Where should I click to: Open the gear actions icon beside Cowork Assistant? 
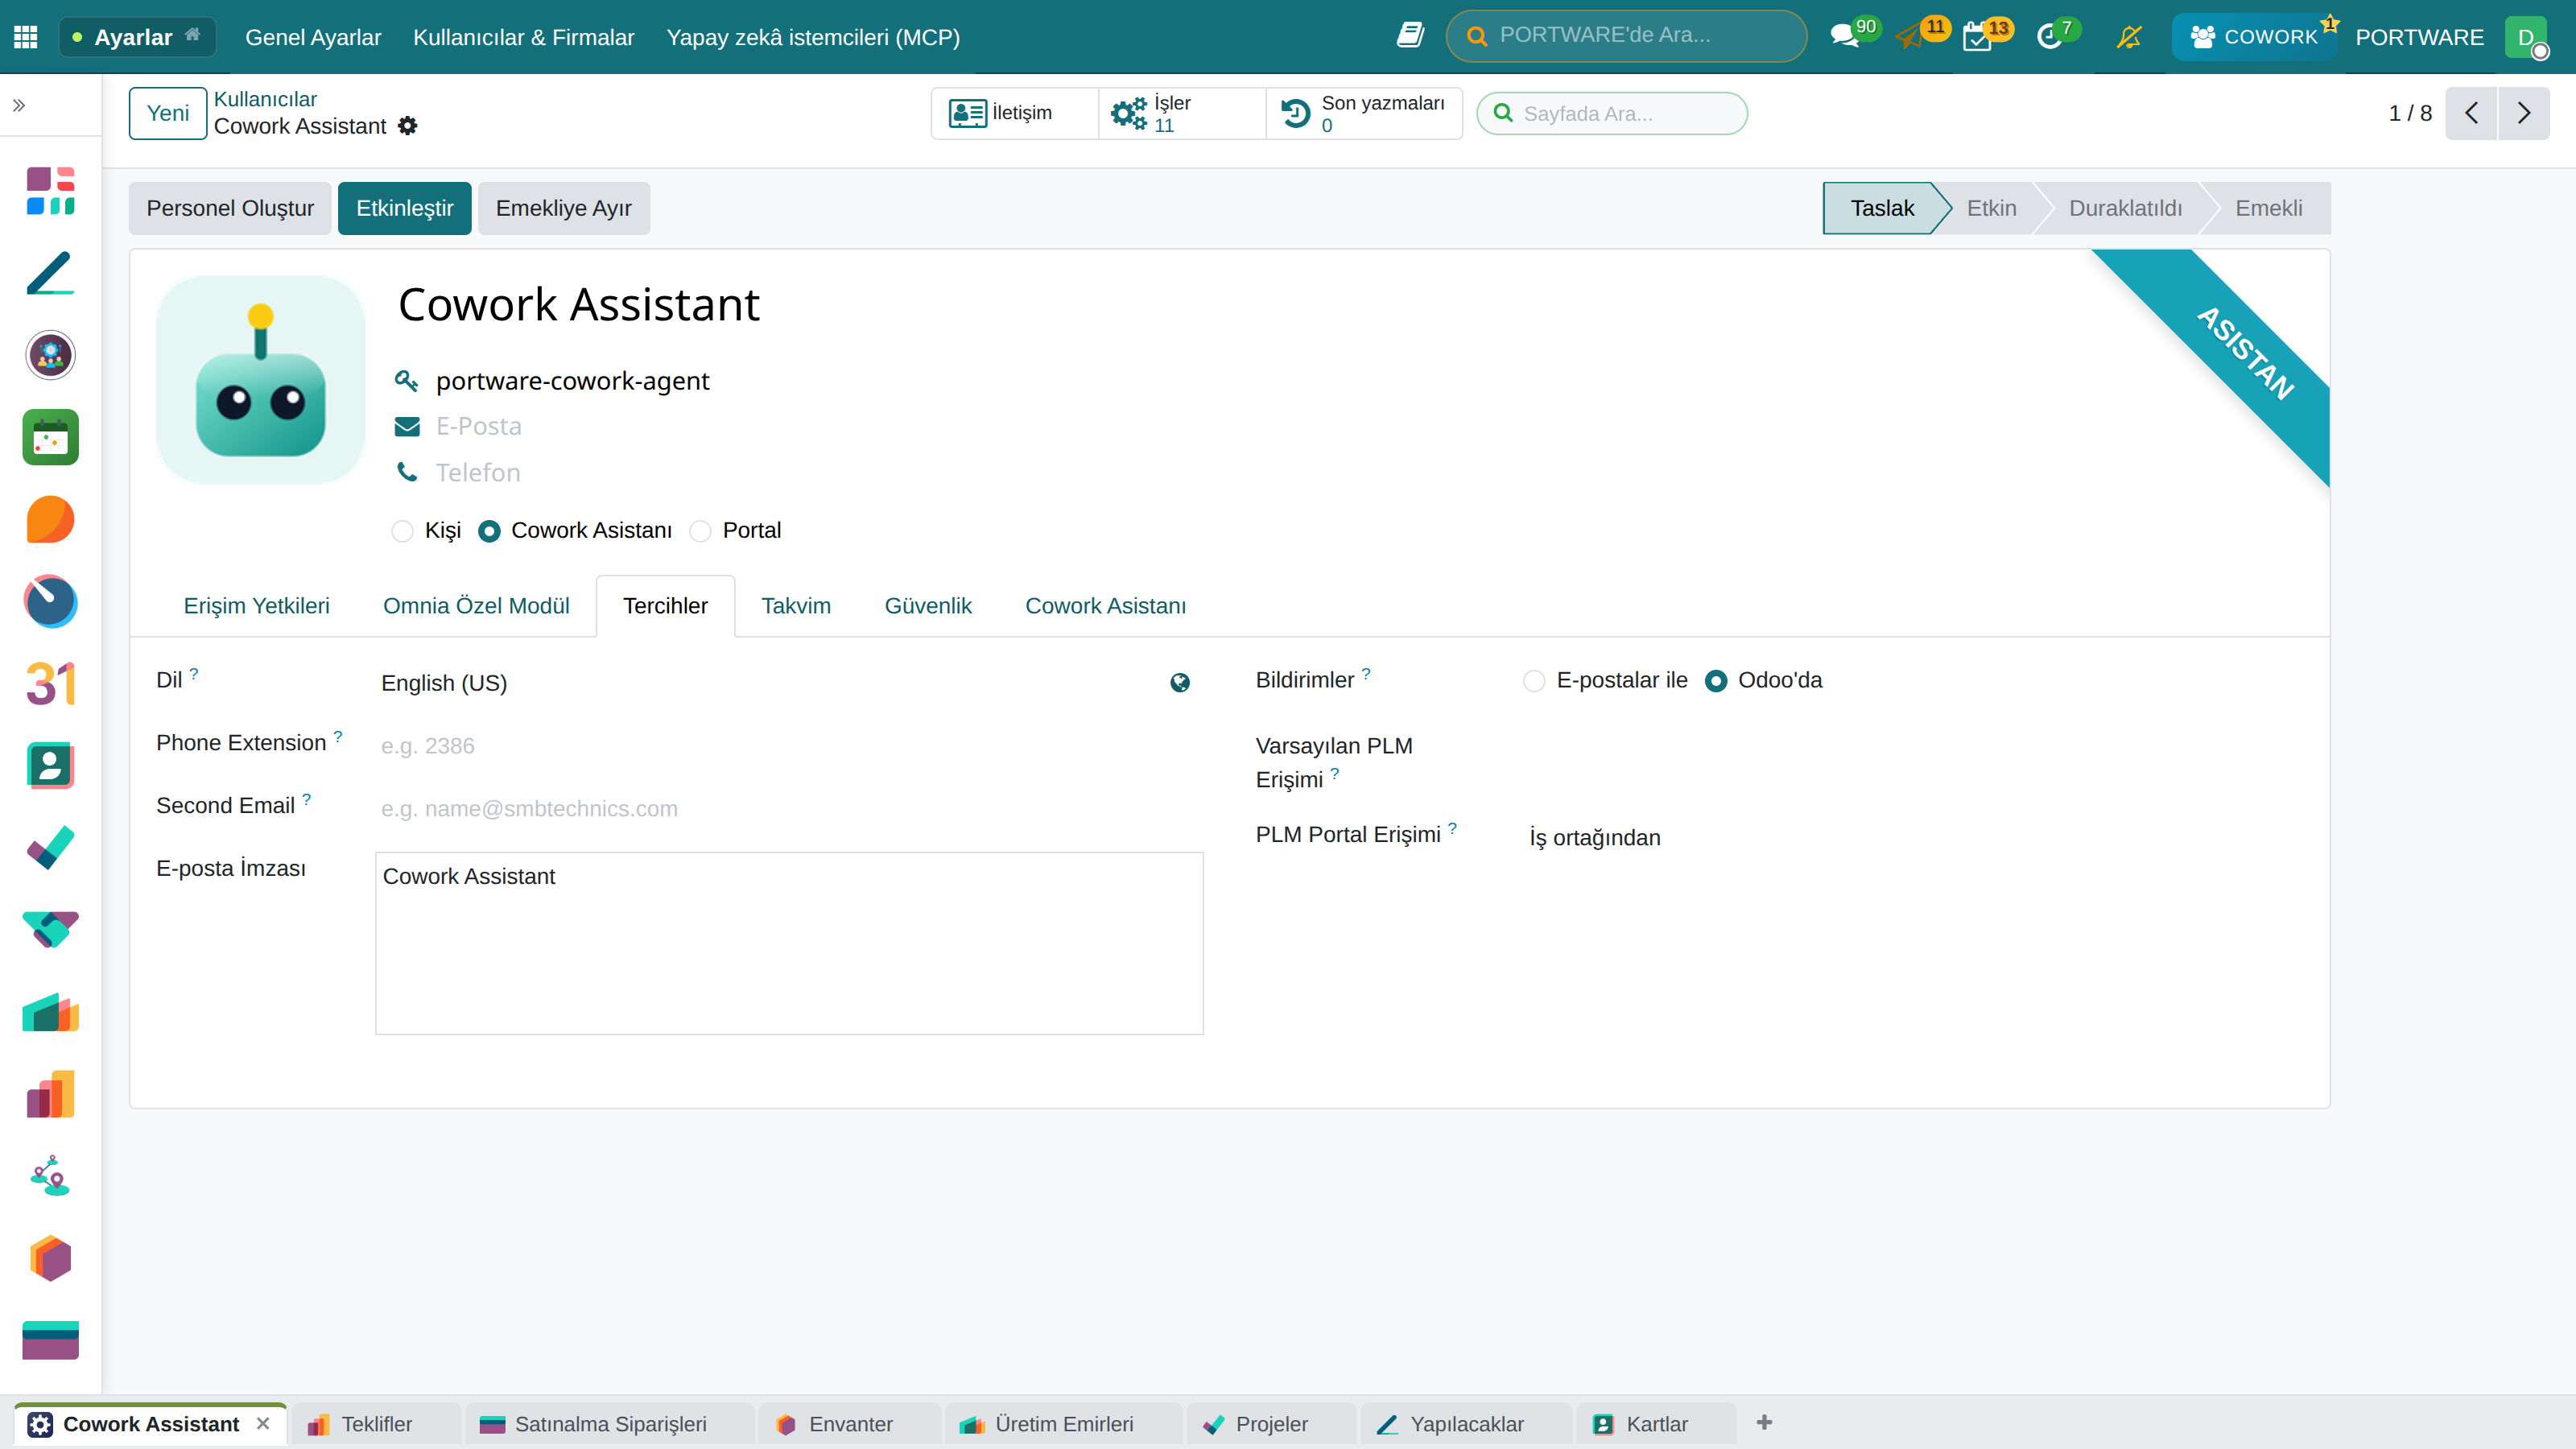click(407, 126)
